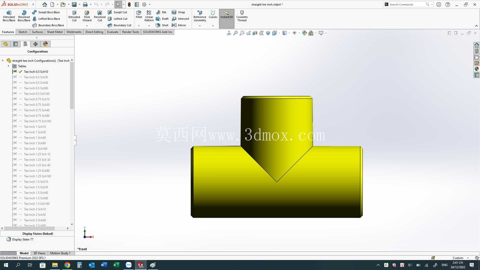The height and width of the screenshot is (270, 480).
Task: Click the Boundary Boss/Base tool
Action: click(48, 25)
